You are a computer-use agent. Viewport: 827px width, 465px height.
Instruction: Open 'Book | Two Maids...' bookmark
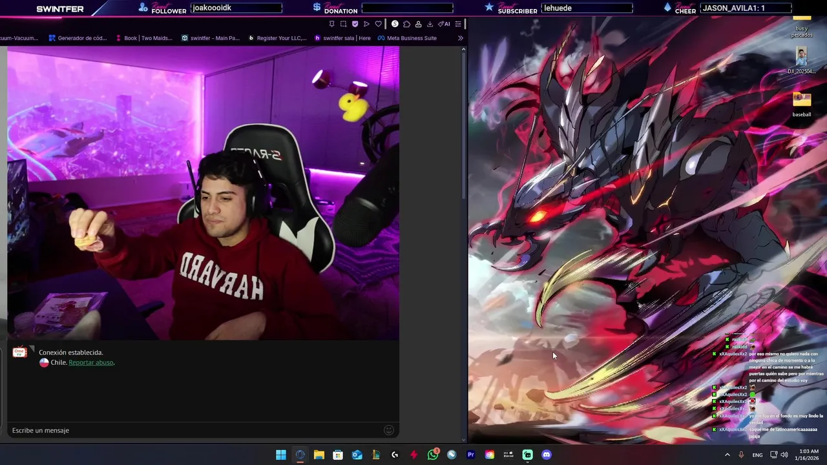point(144,38)
